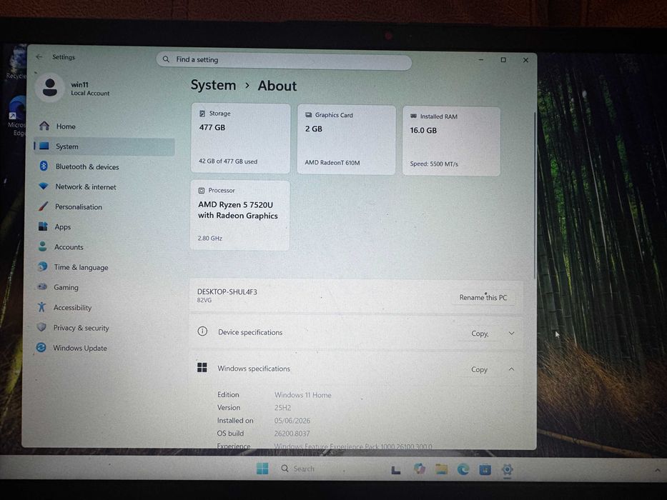
Task: Open Personalisation settings
Action: pyautogui.click(x=104, y=206)
